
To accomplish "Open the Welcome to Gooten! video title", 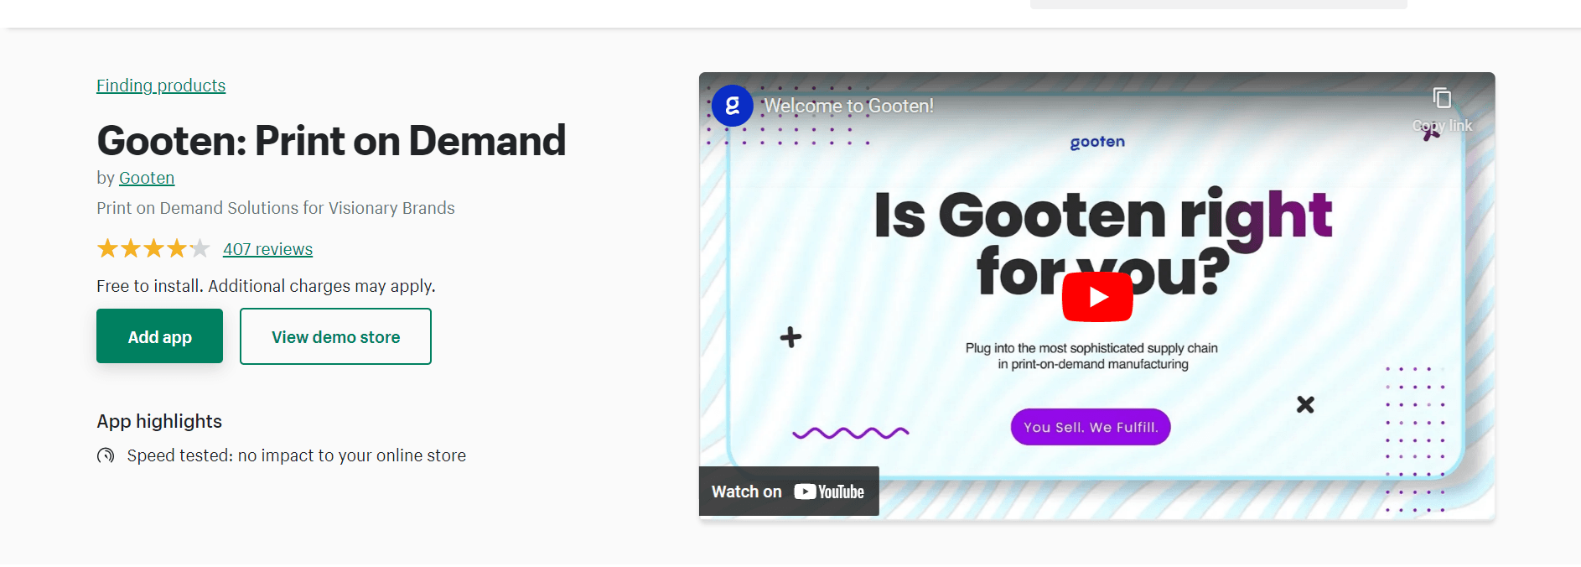I will 848,106.
